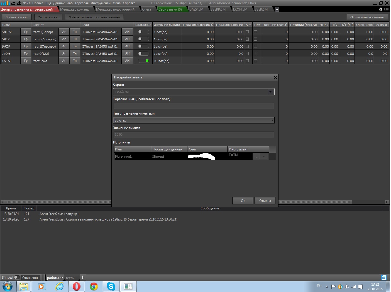This screenshot has height=292, width=391.
Task: Click the Добавить агент button
Action: [17, 17]
